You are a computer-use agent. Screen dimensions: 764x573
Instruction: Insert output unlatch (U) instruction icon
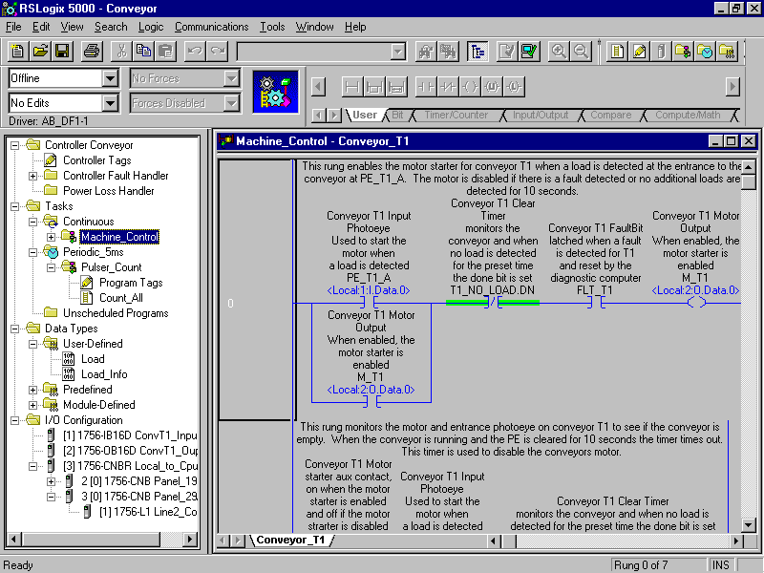[x=492, y=87]
